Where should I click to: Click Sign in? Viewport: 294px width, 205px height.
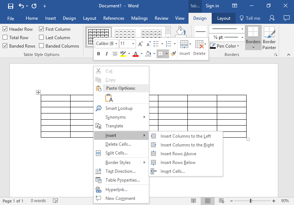click(x=212, y=6)
